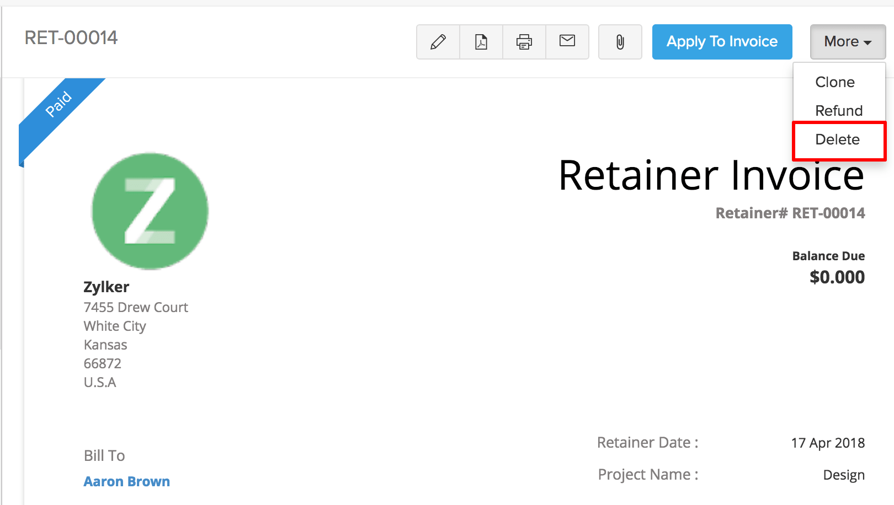
Task: Choose Clone from the More menu
Action: pyautogui.click(x=835, y=82)
